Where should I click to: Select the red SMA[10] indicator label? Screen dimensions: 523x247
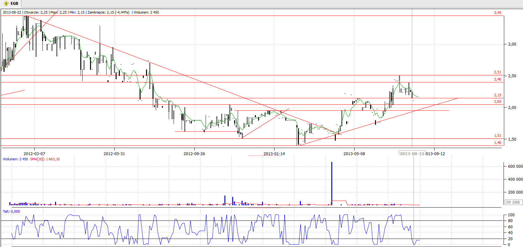pos(45,159)
